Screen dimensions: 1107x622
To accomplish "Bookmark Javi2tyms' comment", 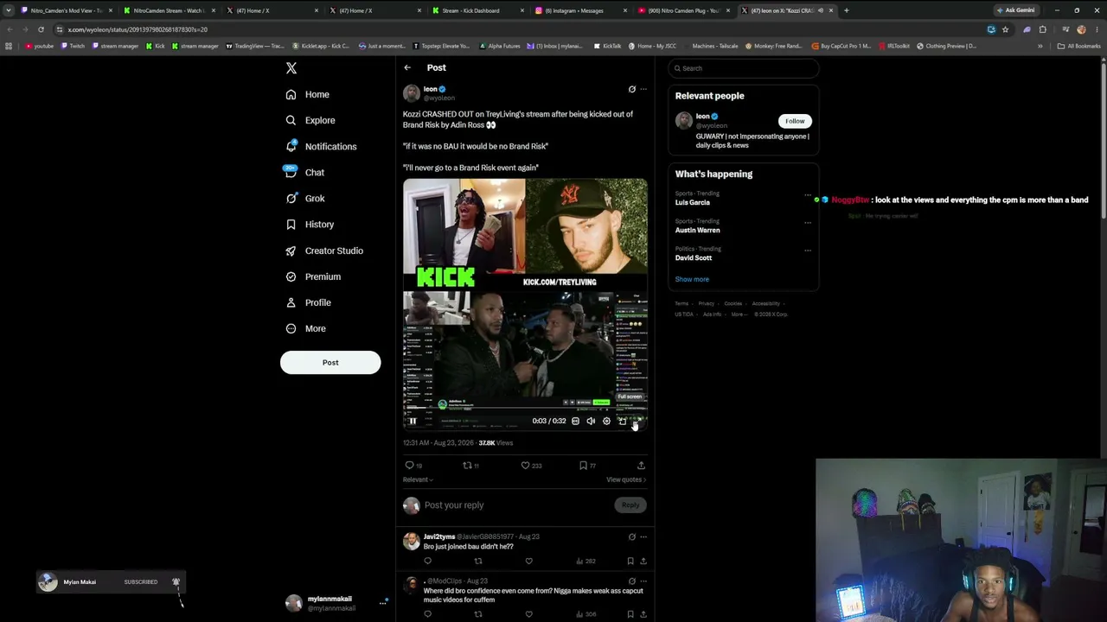I will point(630,561).
